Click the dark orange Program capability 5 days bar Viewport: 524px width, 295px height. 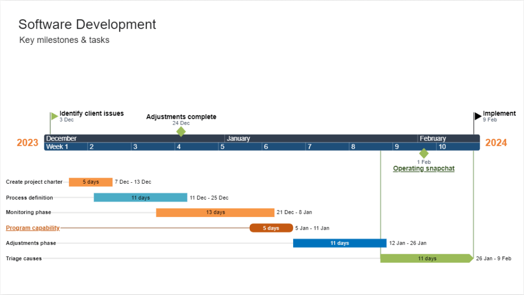(271, 228)
